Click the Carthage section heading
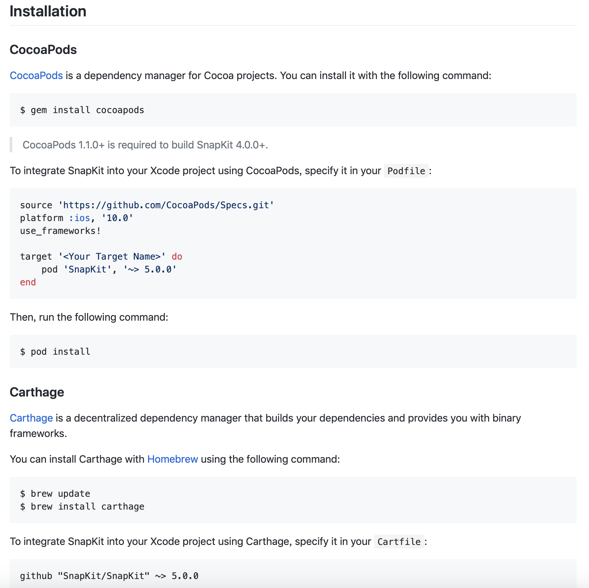 click(x=37, y=392)
